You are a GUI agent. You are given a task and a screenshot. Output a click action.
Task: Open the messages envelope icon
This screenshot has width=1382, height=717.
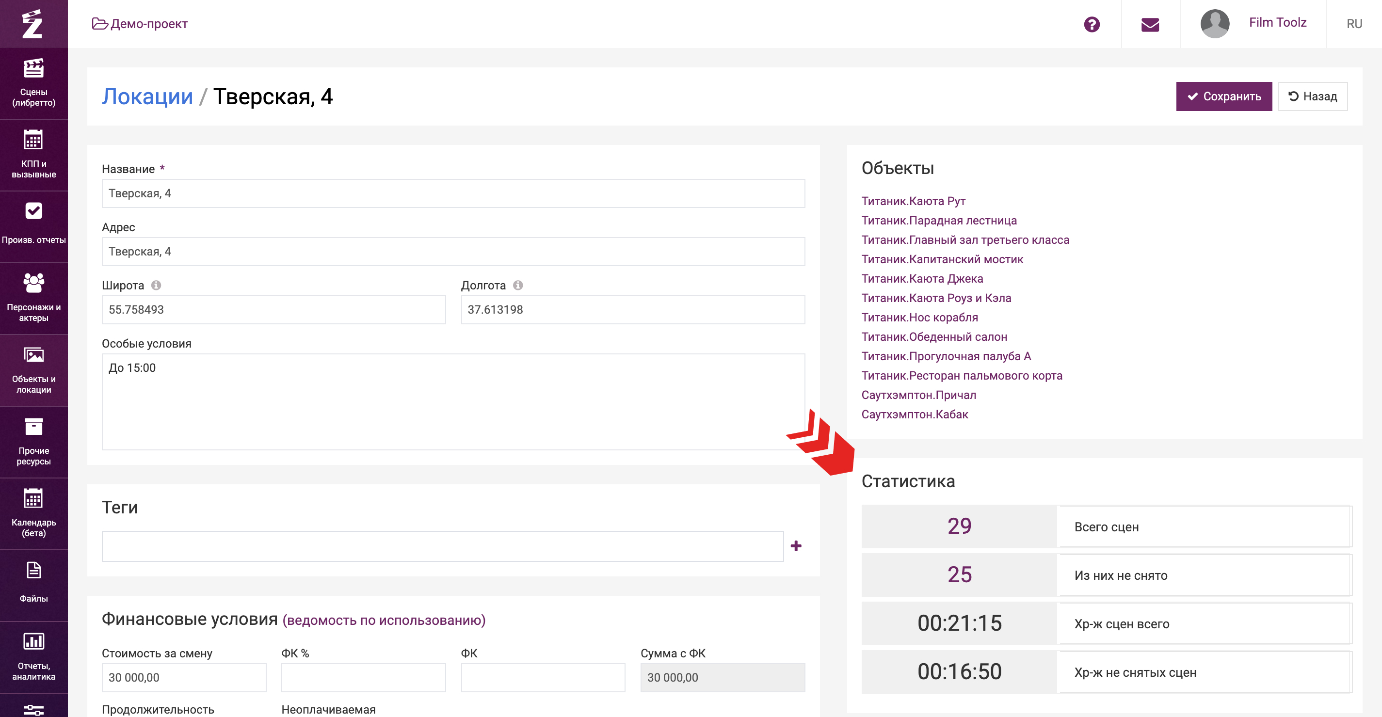[x=1150, y=24]
